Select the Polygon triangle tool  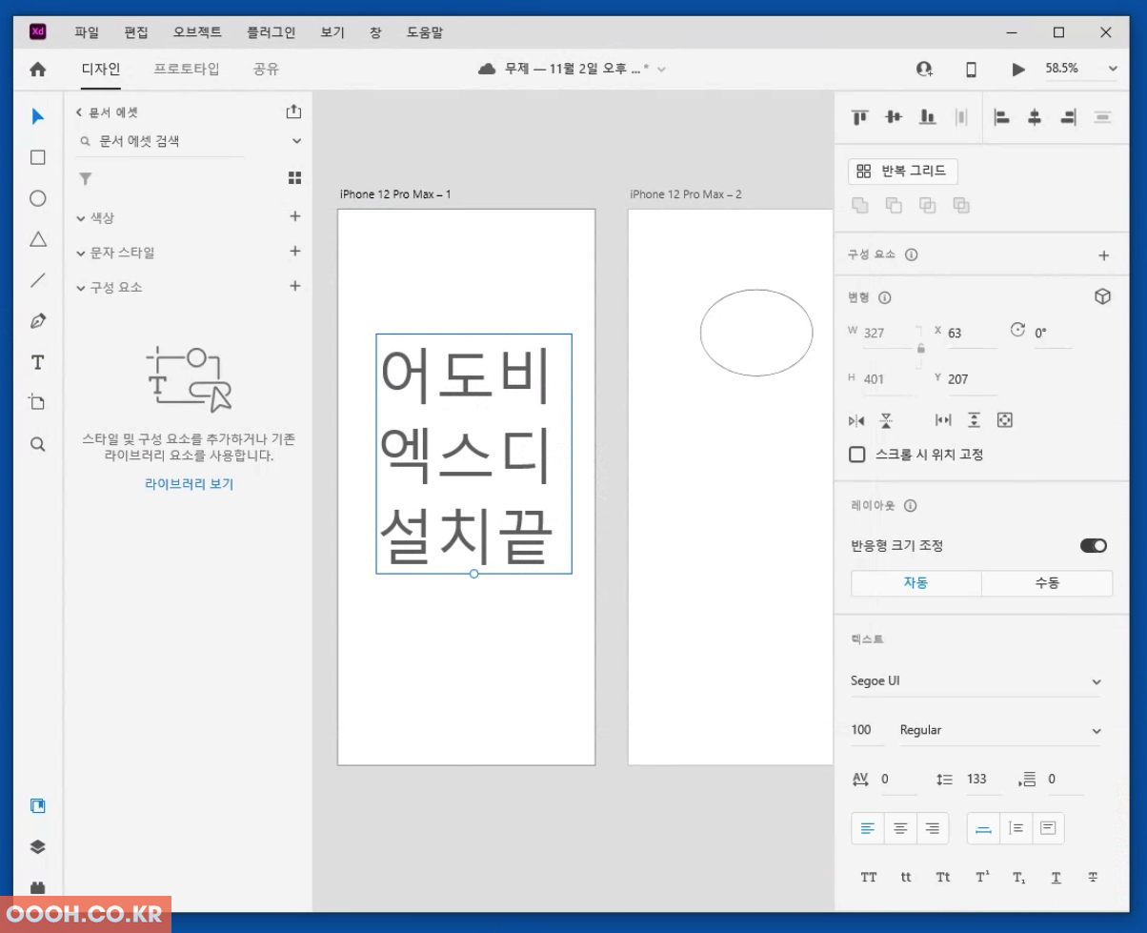click(38, 239)
